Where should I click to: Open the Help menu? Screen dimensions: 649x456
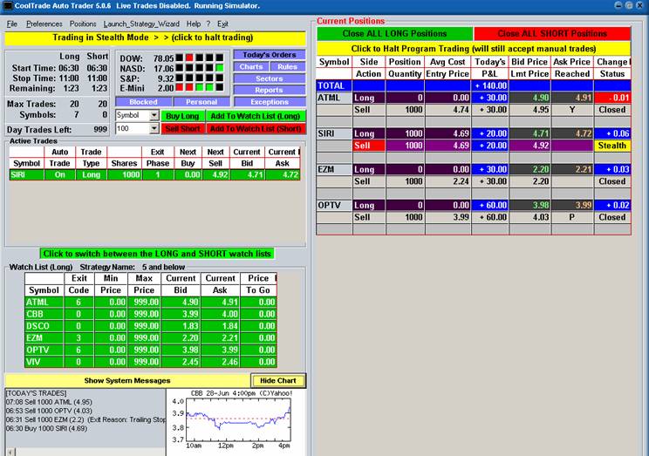pos(194,24)
